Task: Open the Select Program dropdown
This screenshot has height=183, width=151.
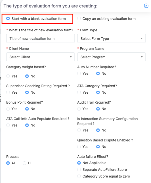Action: [111, 57]
